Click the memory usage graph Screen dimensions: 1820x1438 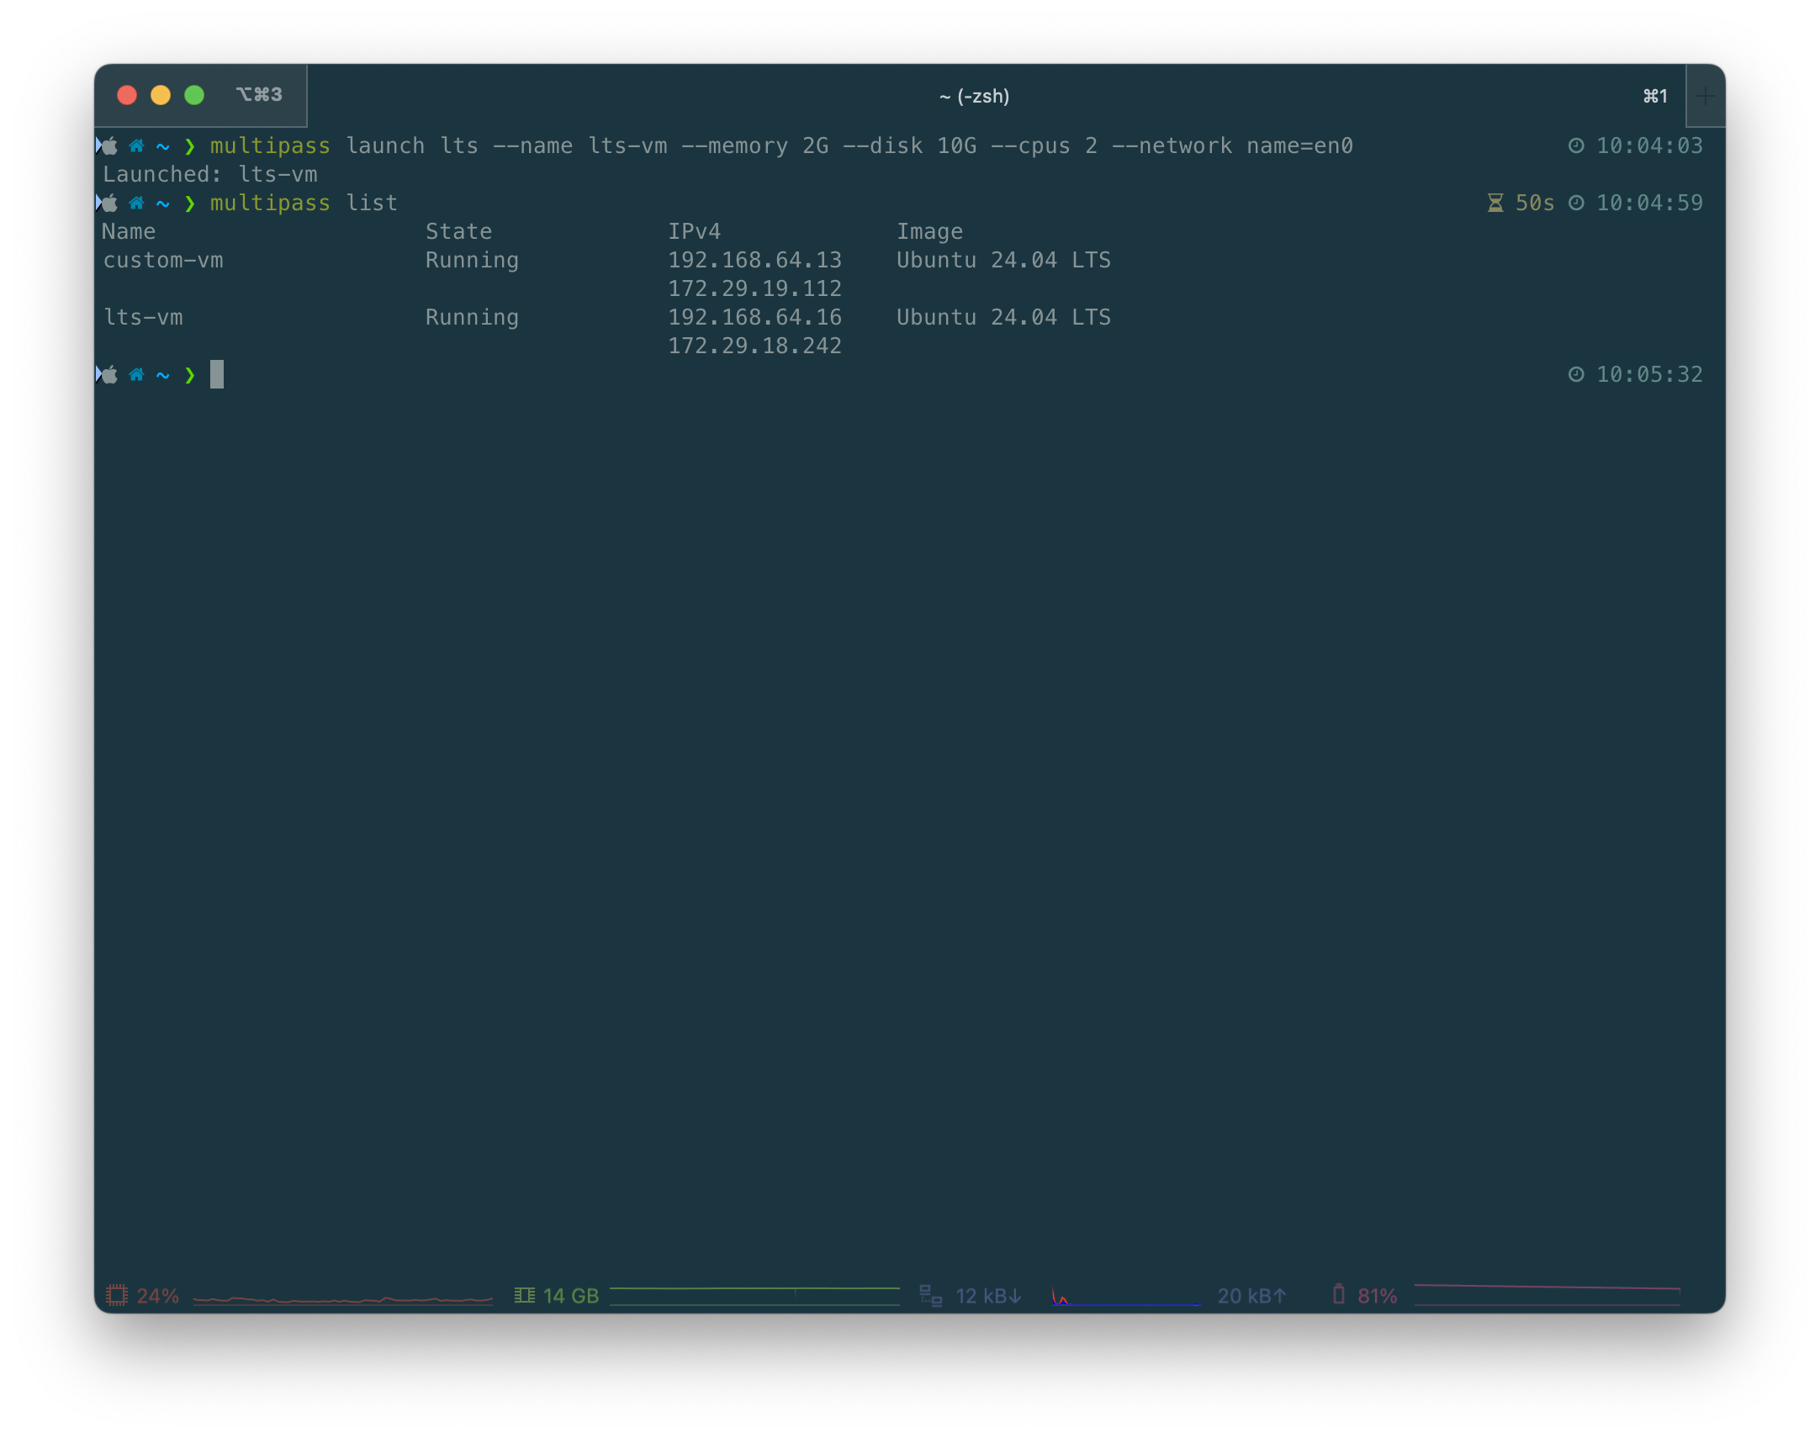(754, 1296)
